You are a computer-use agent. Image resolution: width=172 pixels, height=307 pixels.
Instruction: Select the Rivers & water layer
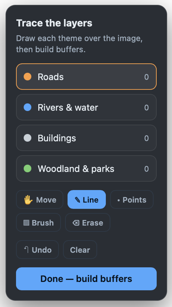(86, 107)
